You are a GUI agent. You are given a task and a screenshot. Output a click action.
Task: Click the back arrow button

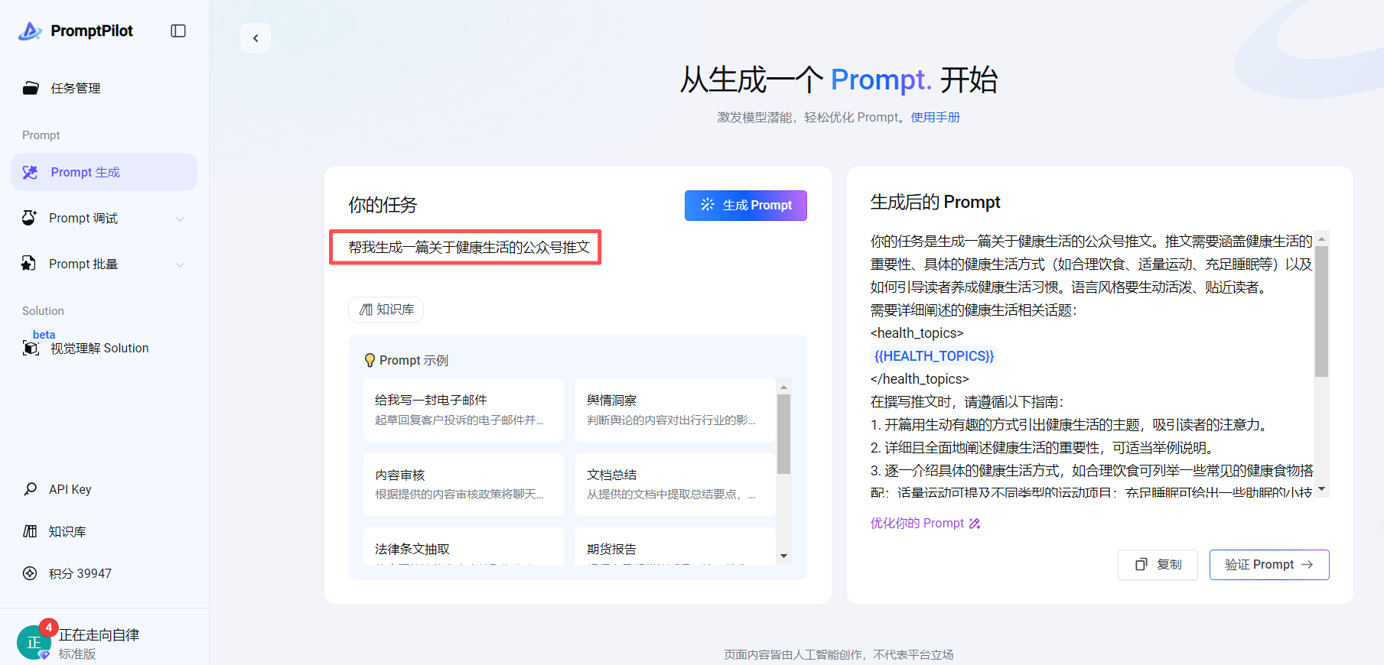[256, 38]
